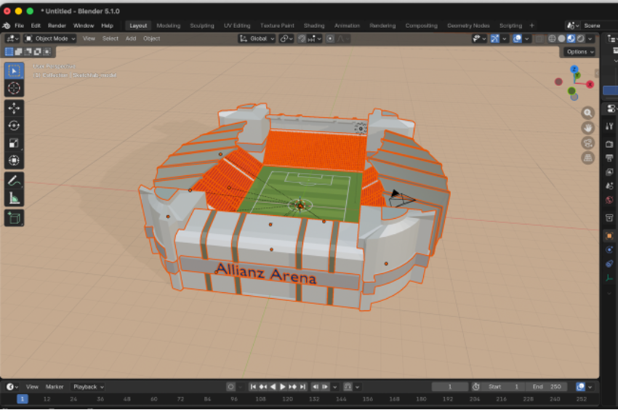Toggle the camera view gizmo button
The width and height of the screenshot is (618, 410).
click(587, 142)
